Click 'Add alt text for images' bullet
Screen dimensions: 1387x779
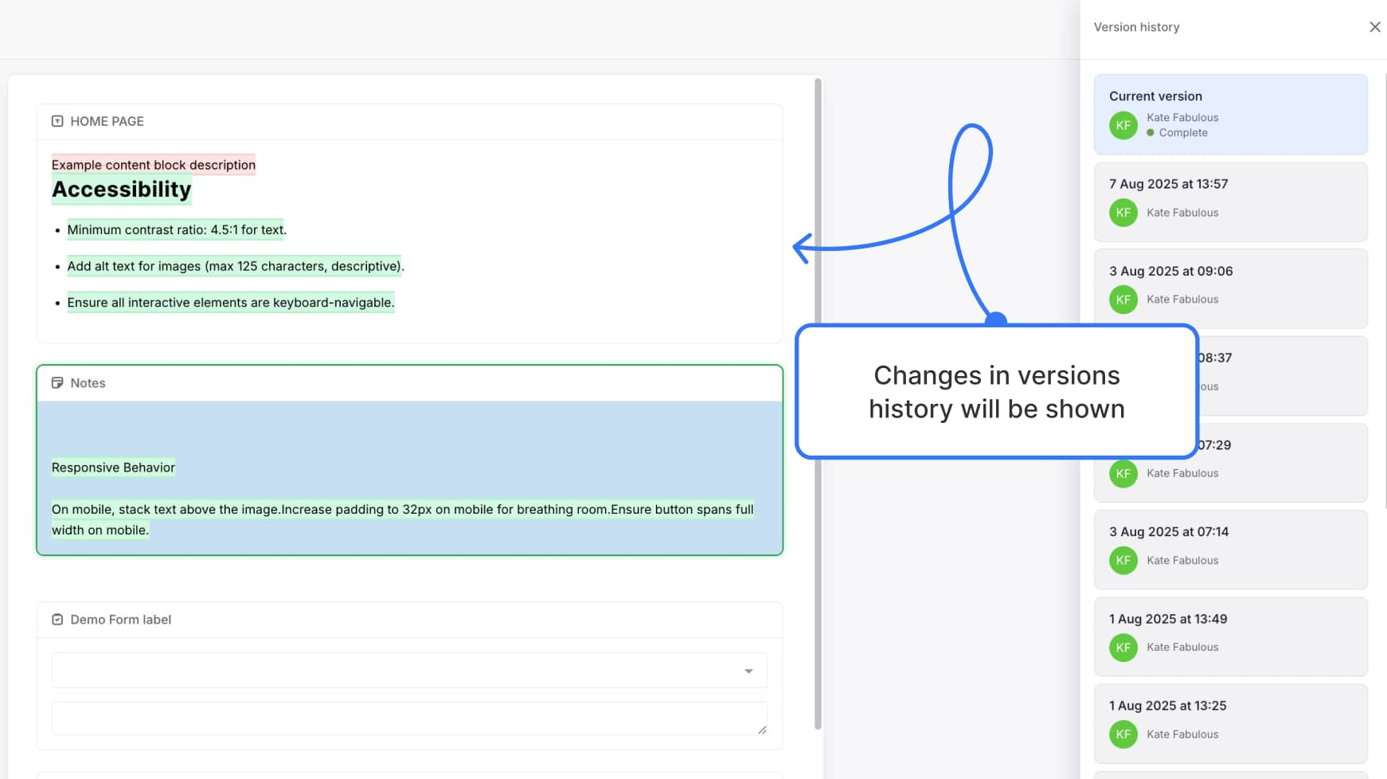[235, 266]
